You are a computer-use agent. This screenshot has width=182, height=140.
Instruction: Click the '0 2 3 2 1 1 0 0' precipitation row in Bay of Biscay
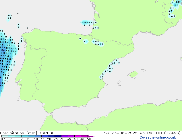click(x=88, y=22)
